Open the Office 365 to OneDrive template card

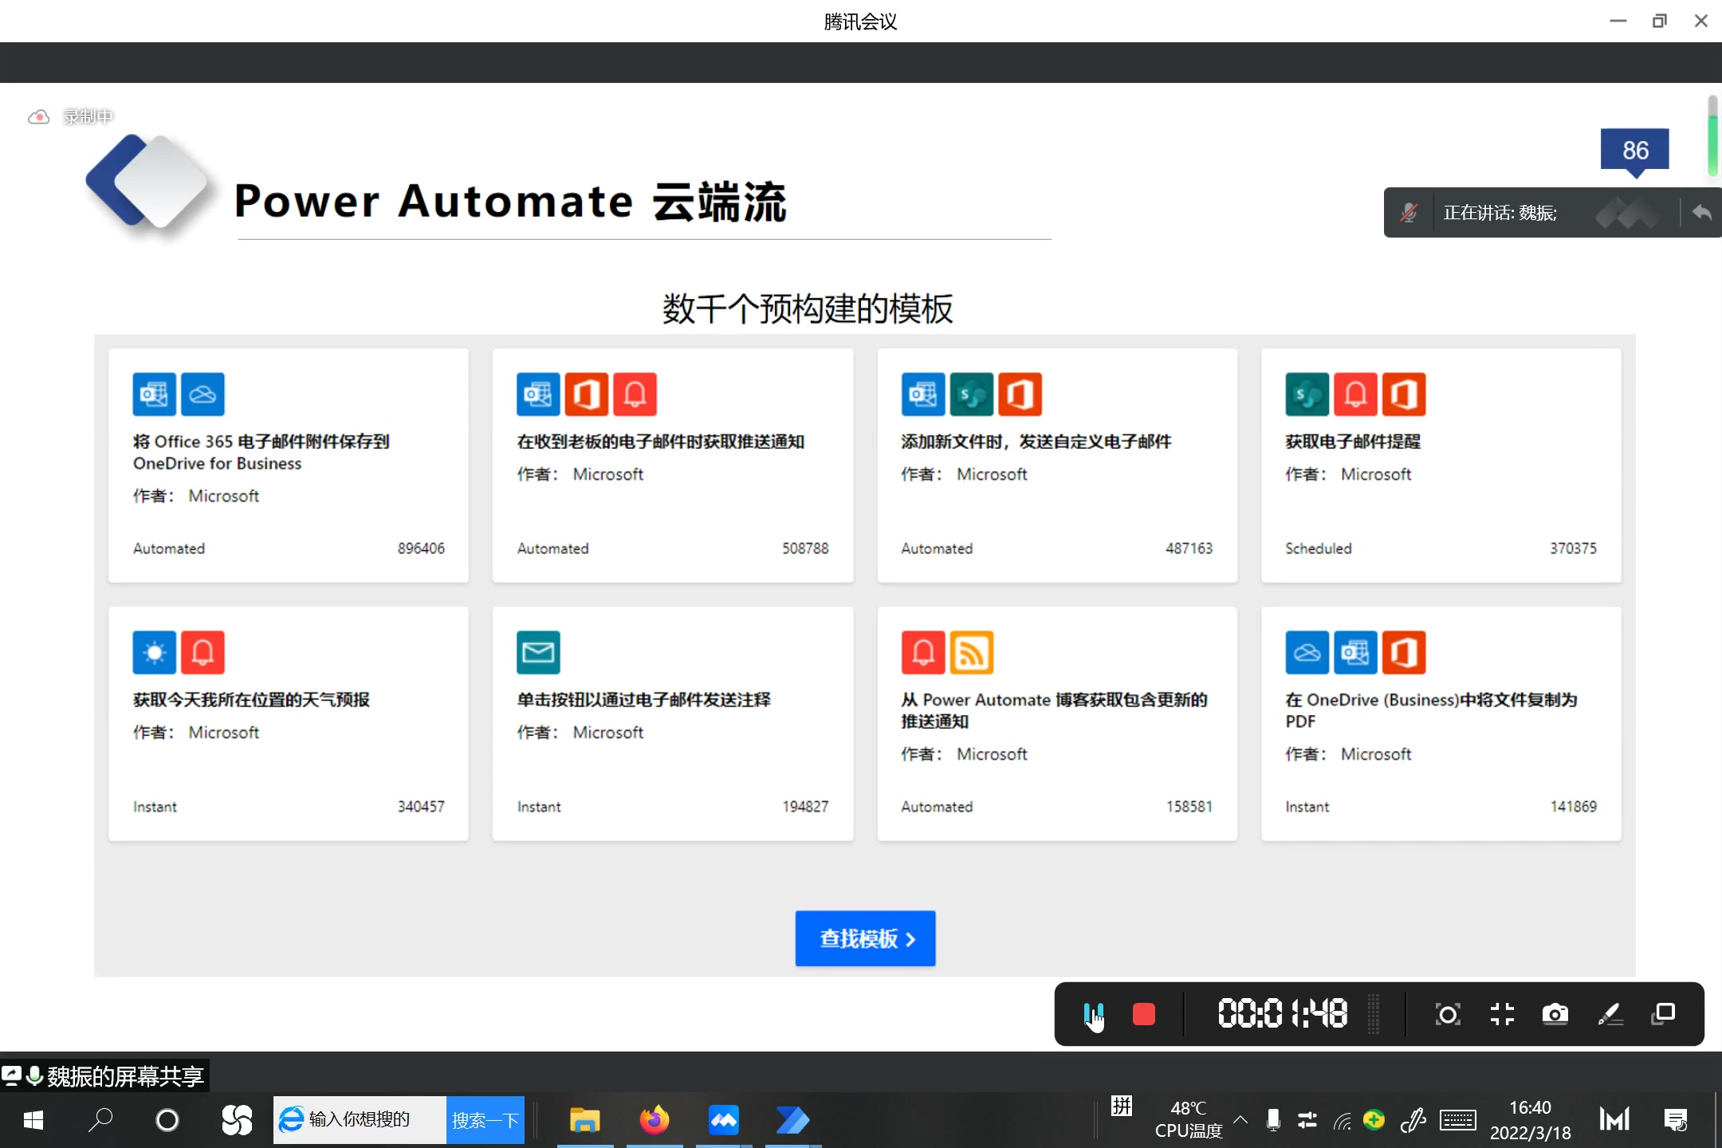(x=289, y=466)
